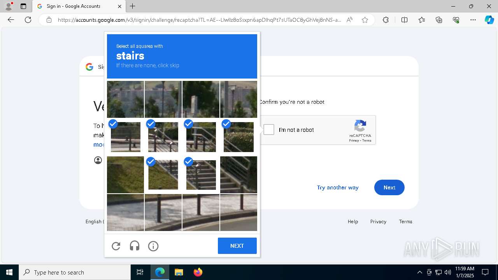498x280 pixels.
Task: Open the Help link in the page footer
Action: point(353,221)
